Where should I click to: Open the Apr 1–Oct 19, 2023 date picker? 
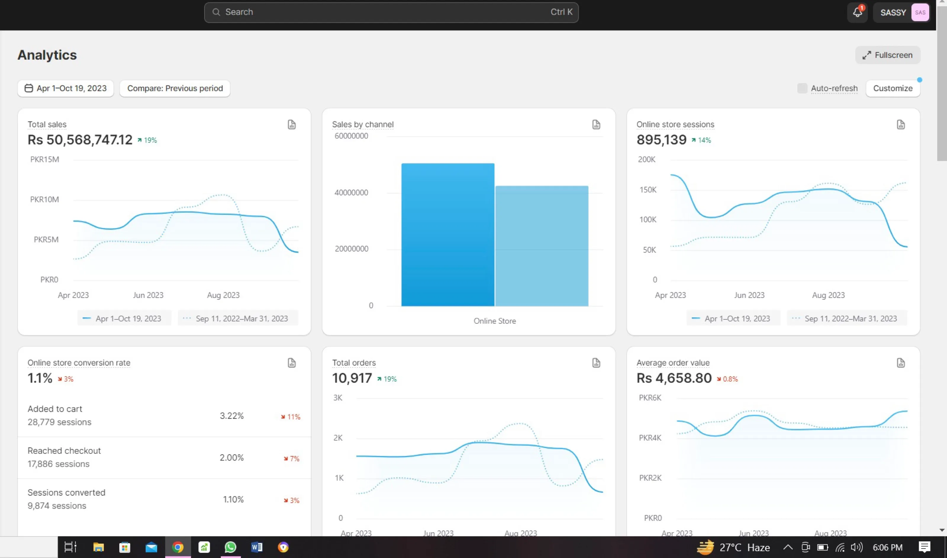click(x=66, y=88)
